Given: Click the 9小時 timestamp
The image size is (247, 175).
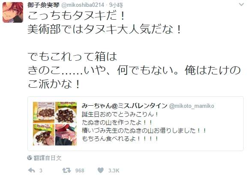Looking at the screenshot, I should point(116,5).
